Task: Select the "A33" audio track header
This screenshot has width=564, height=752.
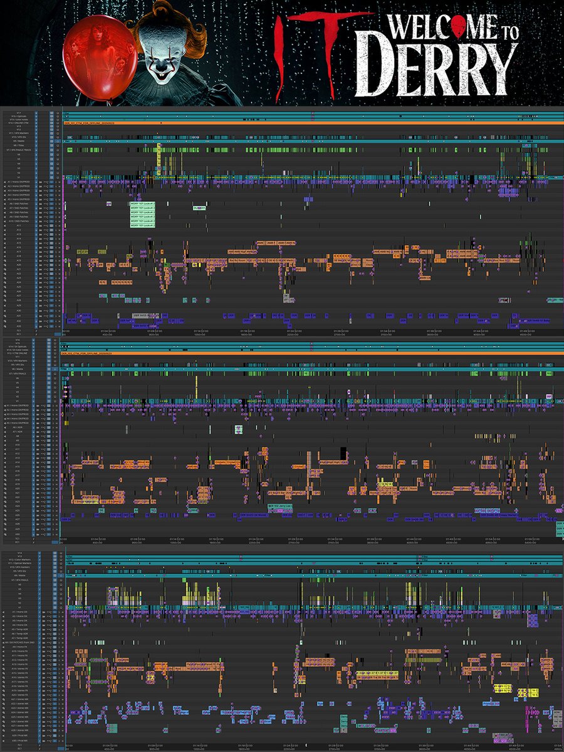Action: [x=19, y=326]
